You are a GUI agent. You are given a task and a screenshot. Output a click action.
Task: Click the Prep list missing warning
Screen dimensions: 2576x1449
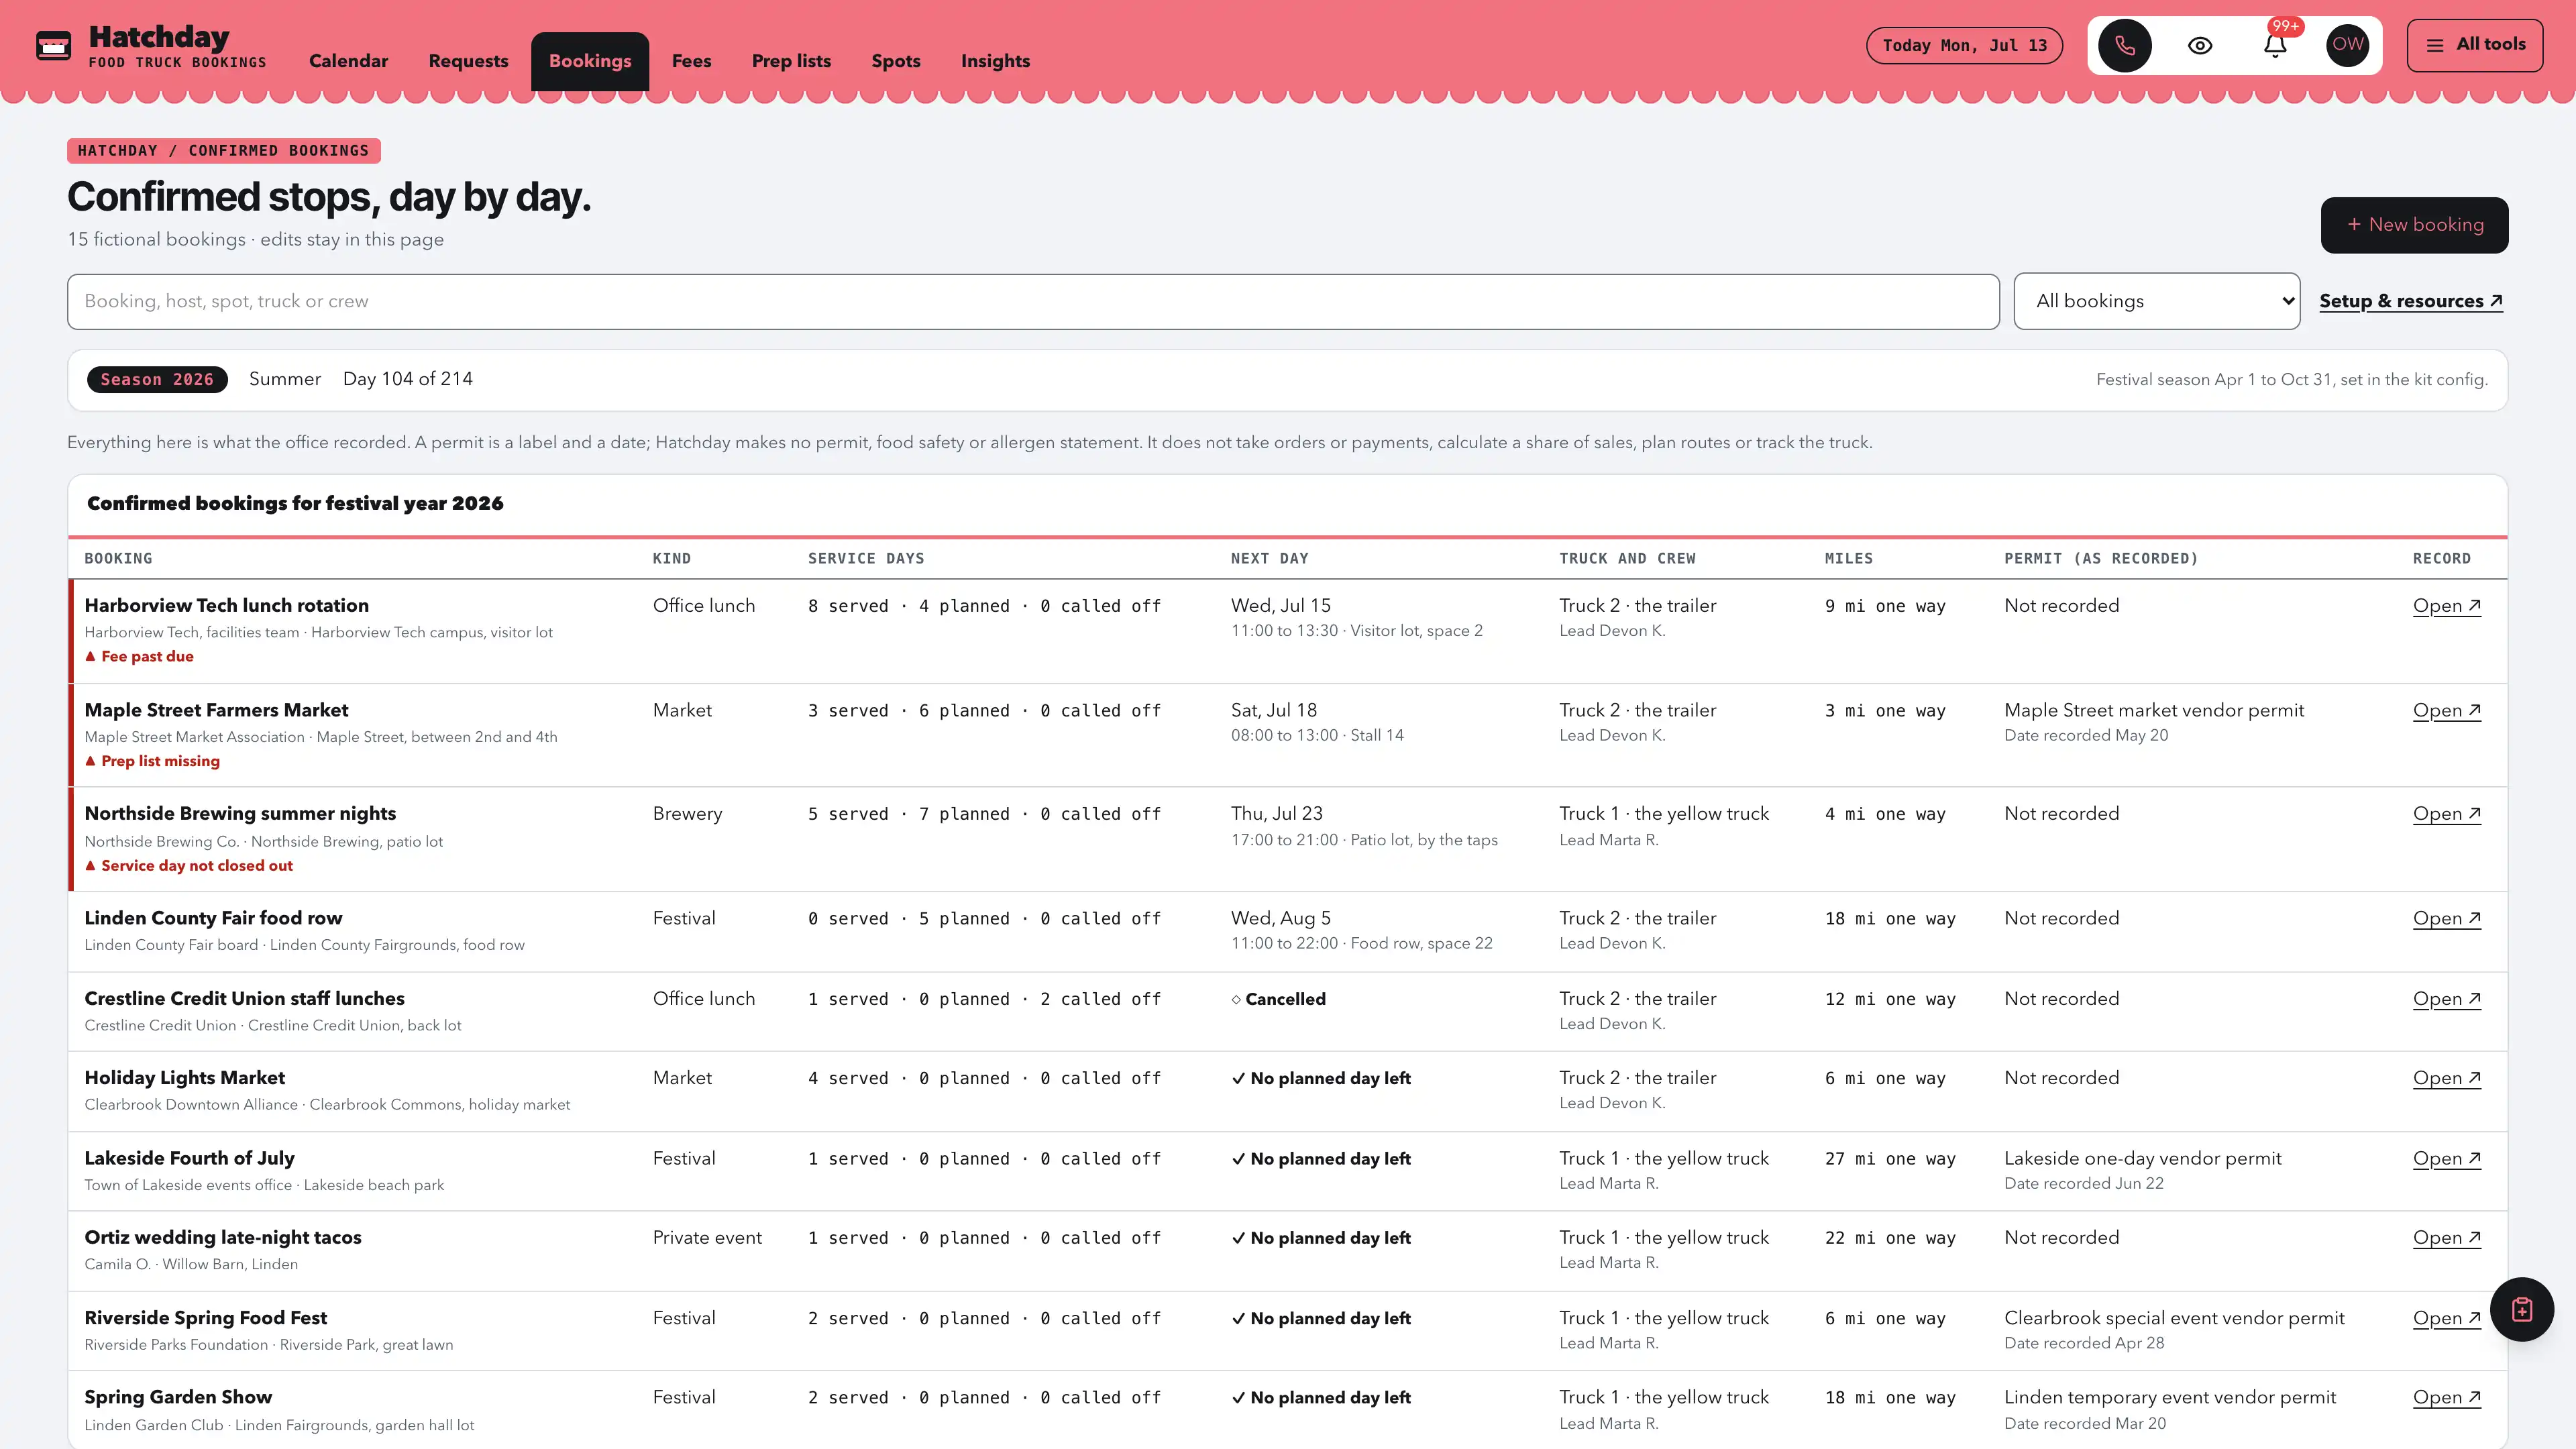pos(152,761)
